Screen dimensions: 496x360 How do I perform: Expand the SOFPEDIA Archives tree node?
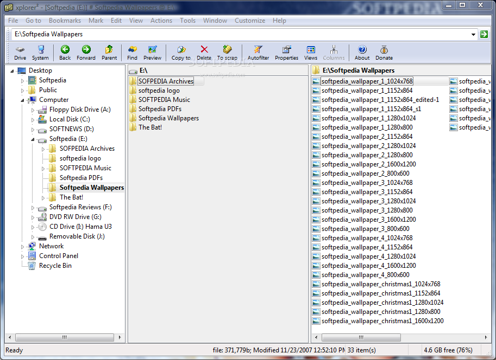pyautogui.click(x=43, y=149)
